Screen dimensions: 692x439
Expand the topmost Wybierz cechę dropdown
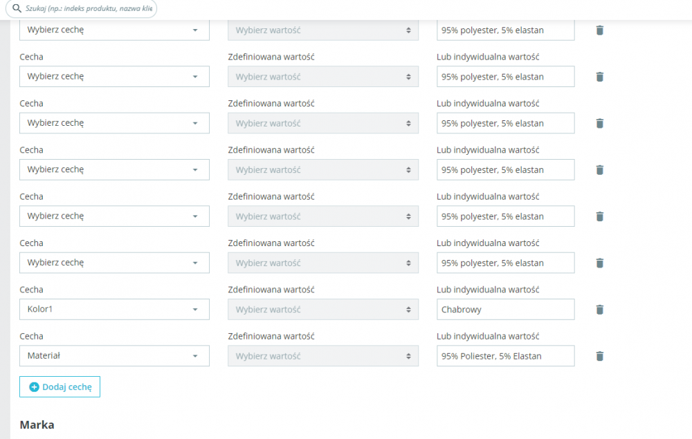click(x=114, y=30)
